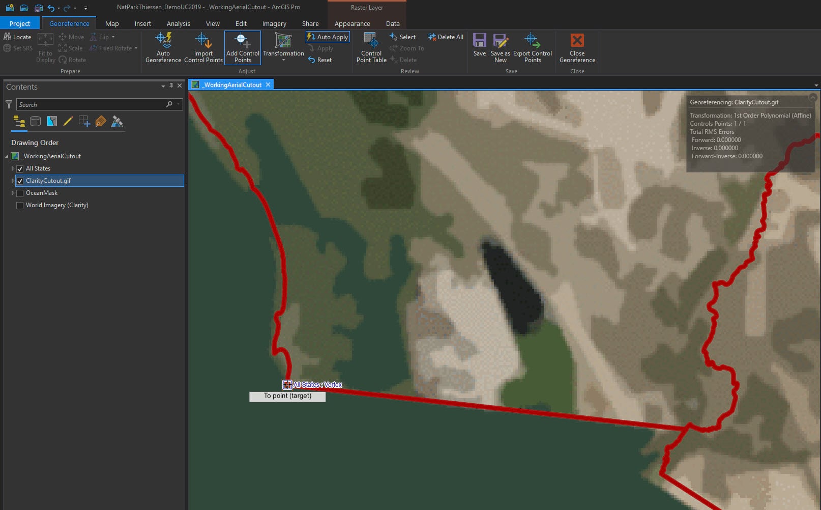Click the Select control point tool
Viewport: 821px width, 510px height.
pos(403,37)
